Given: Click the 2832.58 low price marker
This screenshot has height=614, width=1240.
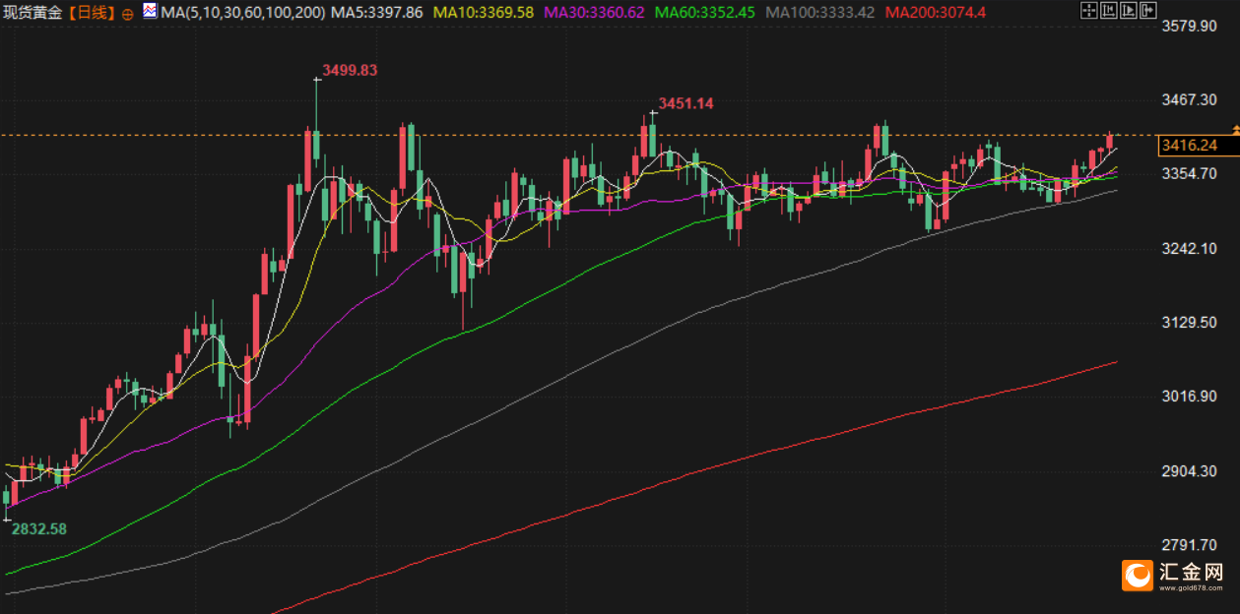Looking at the screenshot, I should pos(39,528).
